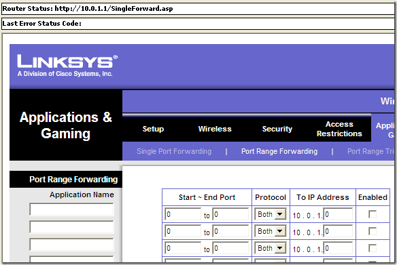
Task: Click the second Application Name field
Action: pyautogui.click(x=71, y=227)
